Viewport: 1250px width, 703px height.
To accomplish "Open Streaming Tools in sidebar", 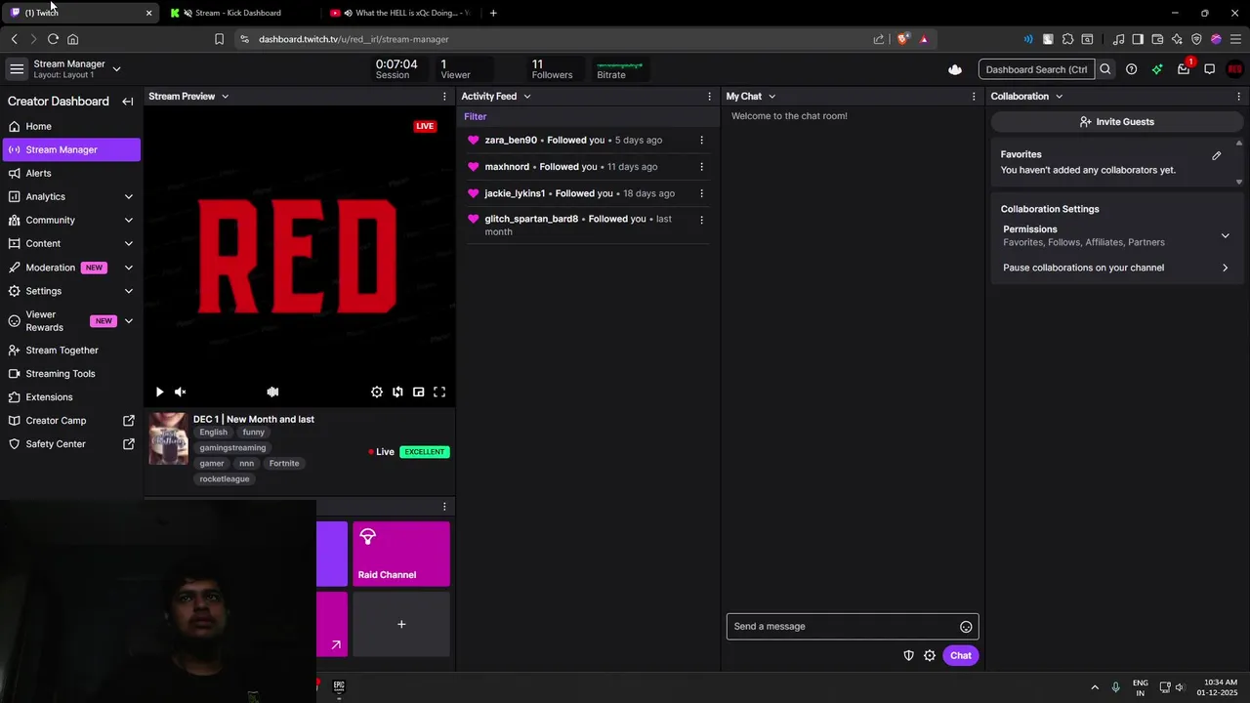I will coord(71,374).
